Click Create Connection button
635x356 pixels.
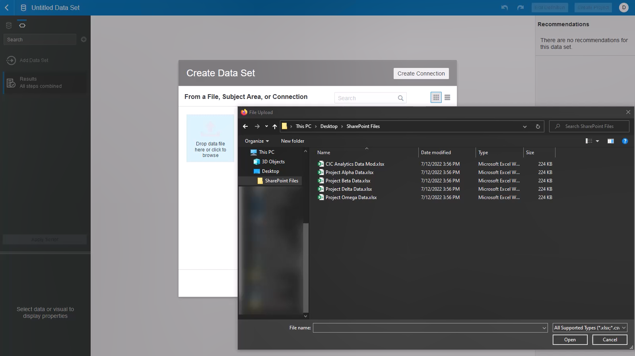pos(421,74)
